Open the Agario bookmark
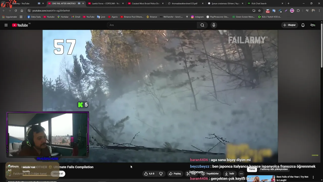 coord(113,17)
